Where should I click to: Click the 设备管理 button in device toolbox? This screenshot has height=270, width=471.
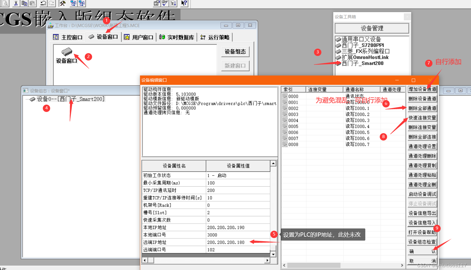point(372,28)
